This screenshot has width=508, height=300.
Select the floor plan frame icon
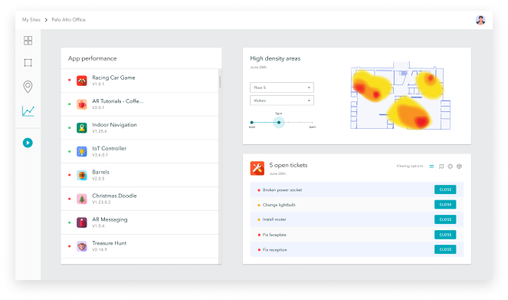point(28,63)
